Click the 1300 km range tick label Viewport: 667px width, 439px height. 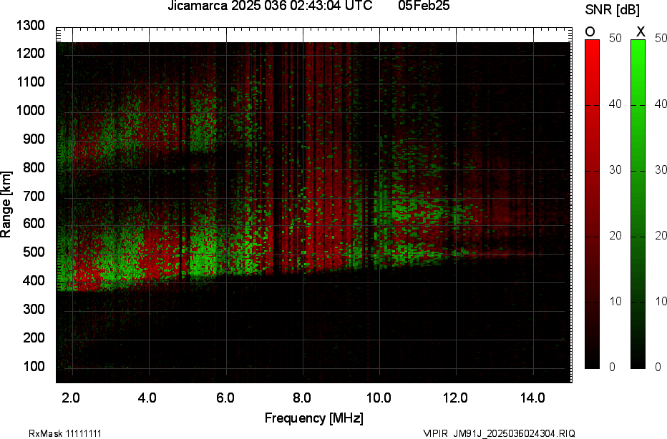pos(31,26)
